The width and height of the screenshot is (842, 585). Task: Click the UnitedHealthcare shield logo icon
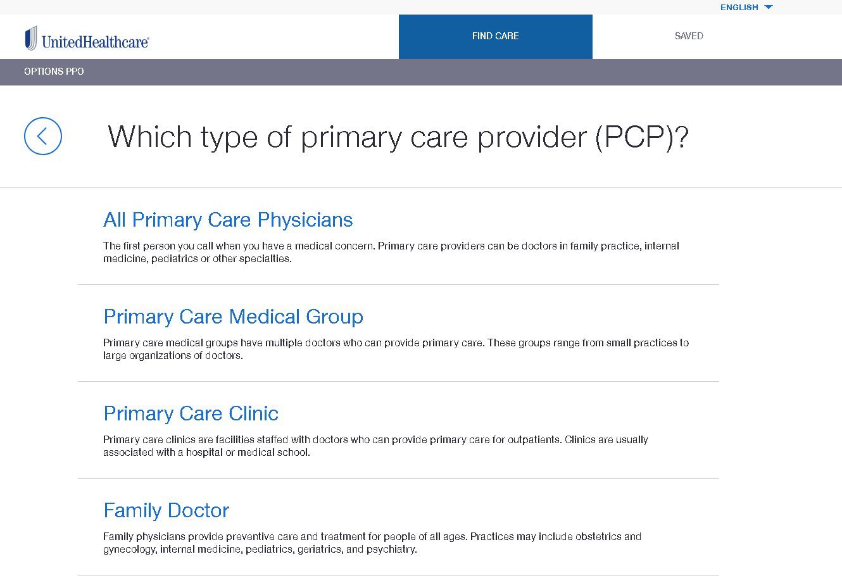click(31, 38)
